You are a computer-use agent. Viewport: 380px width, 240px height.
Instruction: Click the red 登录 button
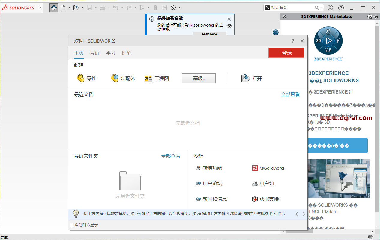pos(286,53)
